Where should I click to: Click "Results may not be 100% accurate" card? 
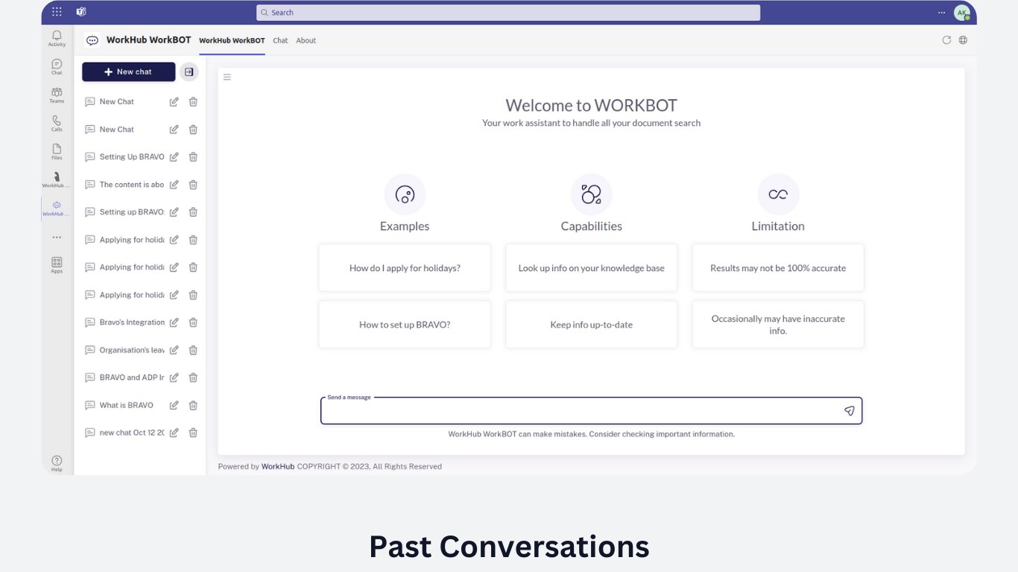(778, 268)
